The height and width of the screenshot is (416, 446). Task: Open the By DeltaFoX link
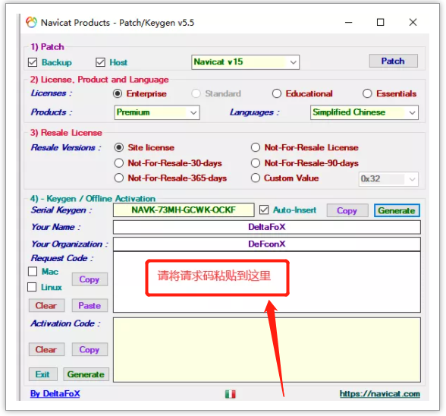coord(55,394)
